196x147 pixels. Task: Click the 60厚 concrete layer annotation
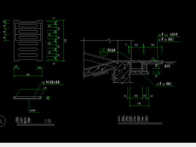(x=166, y=40)
